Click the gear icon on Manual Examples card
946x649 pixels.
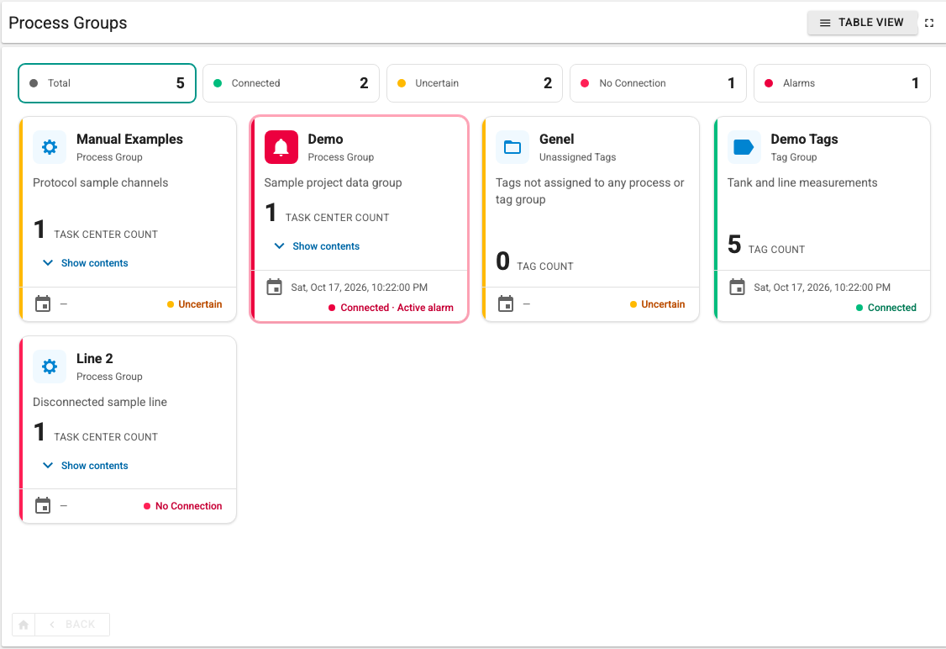(50, 147)
